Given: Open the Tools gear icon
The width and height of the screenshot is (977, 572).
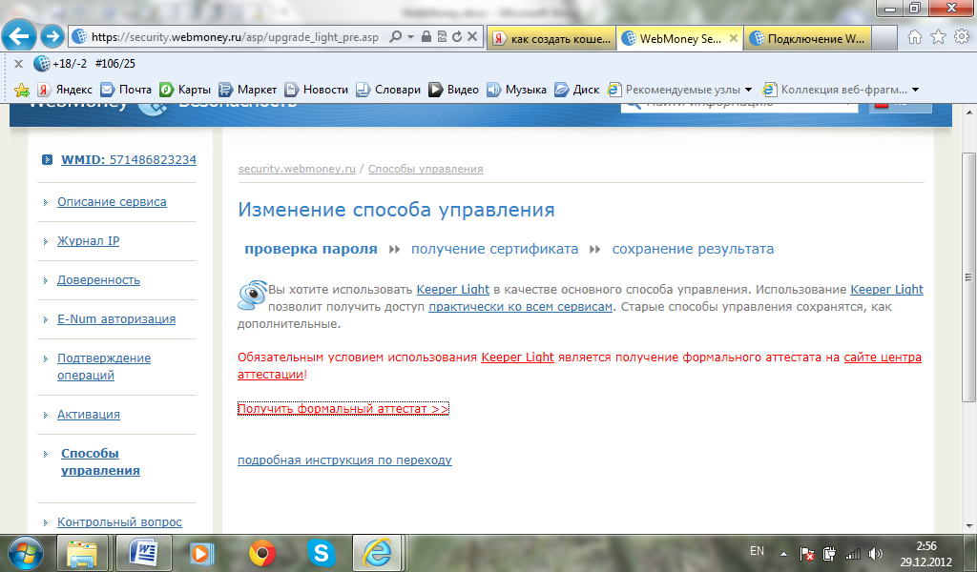Looking at the screenshot, I should point(962,37).
